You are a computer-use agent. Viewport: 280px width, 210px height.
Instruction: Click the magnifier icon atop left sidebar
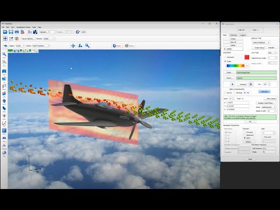point(4,54)
